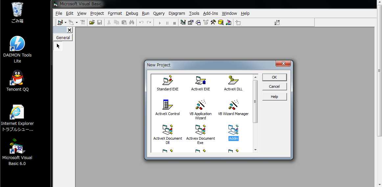Click the Redo toolbar icon
This screenshot has width=382, height=187.
[x=149, y=23]
